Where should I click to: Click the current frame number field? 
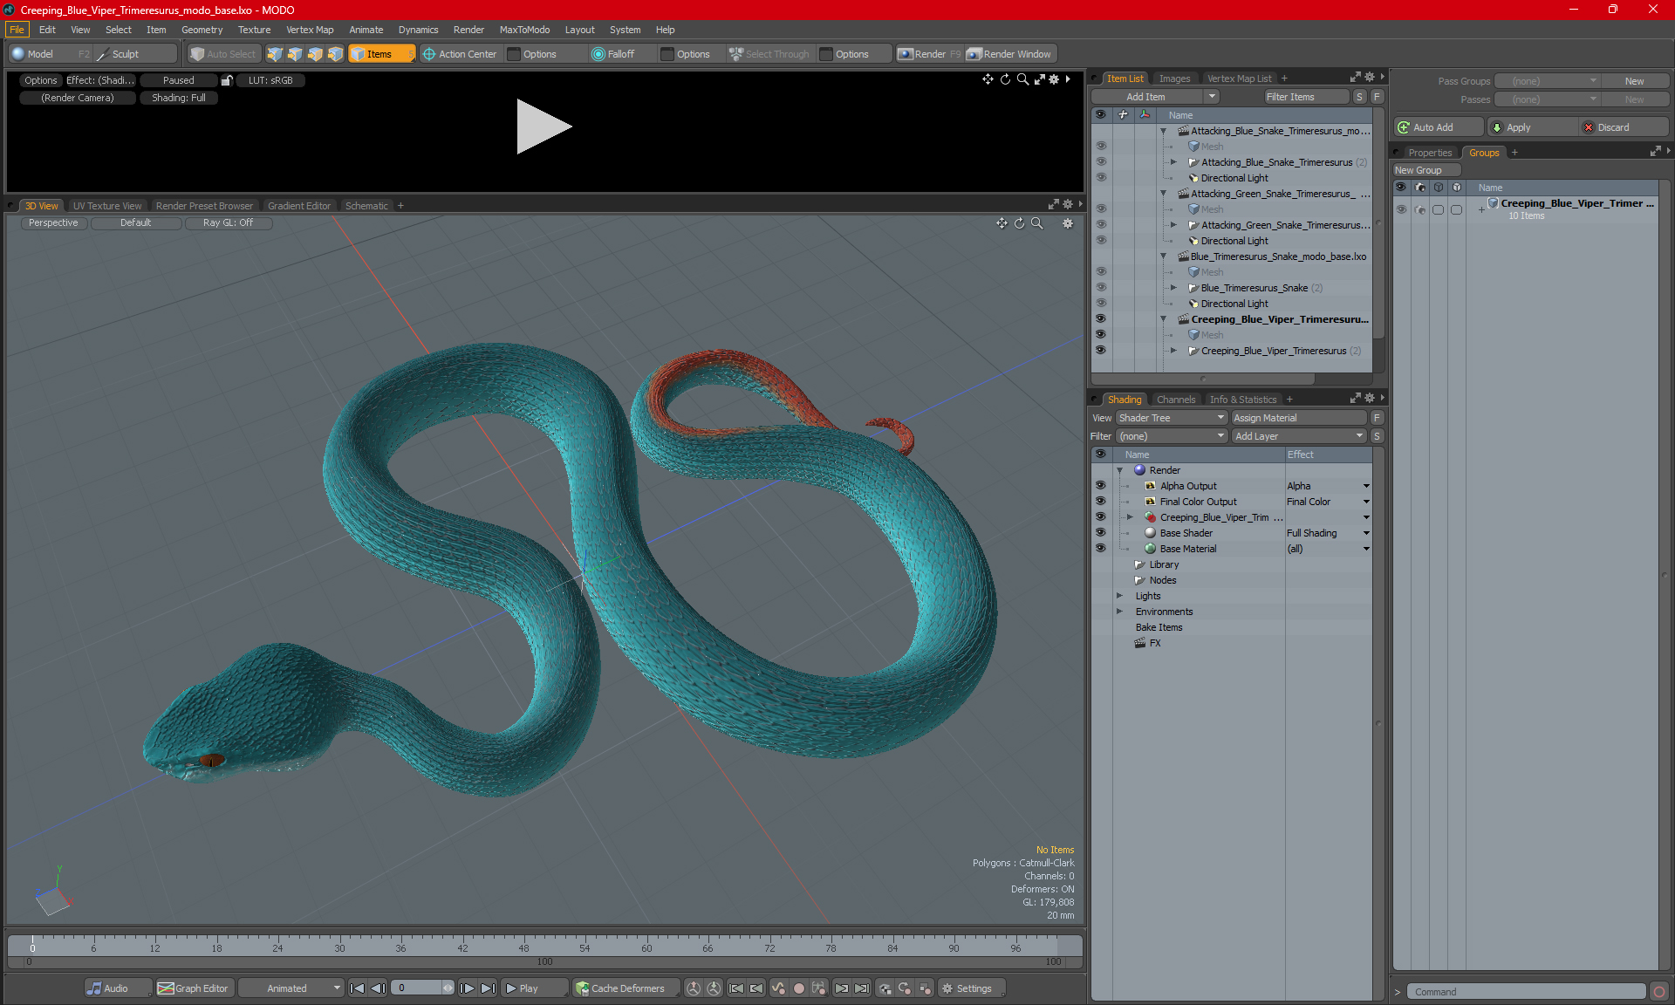coord(417,988)
